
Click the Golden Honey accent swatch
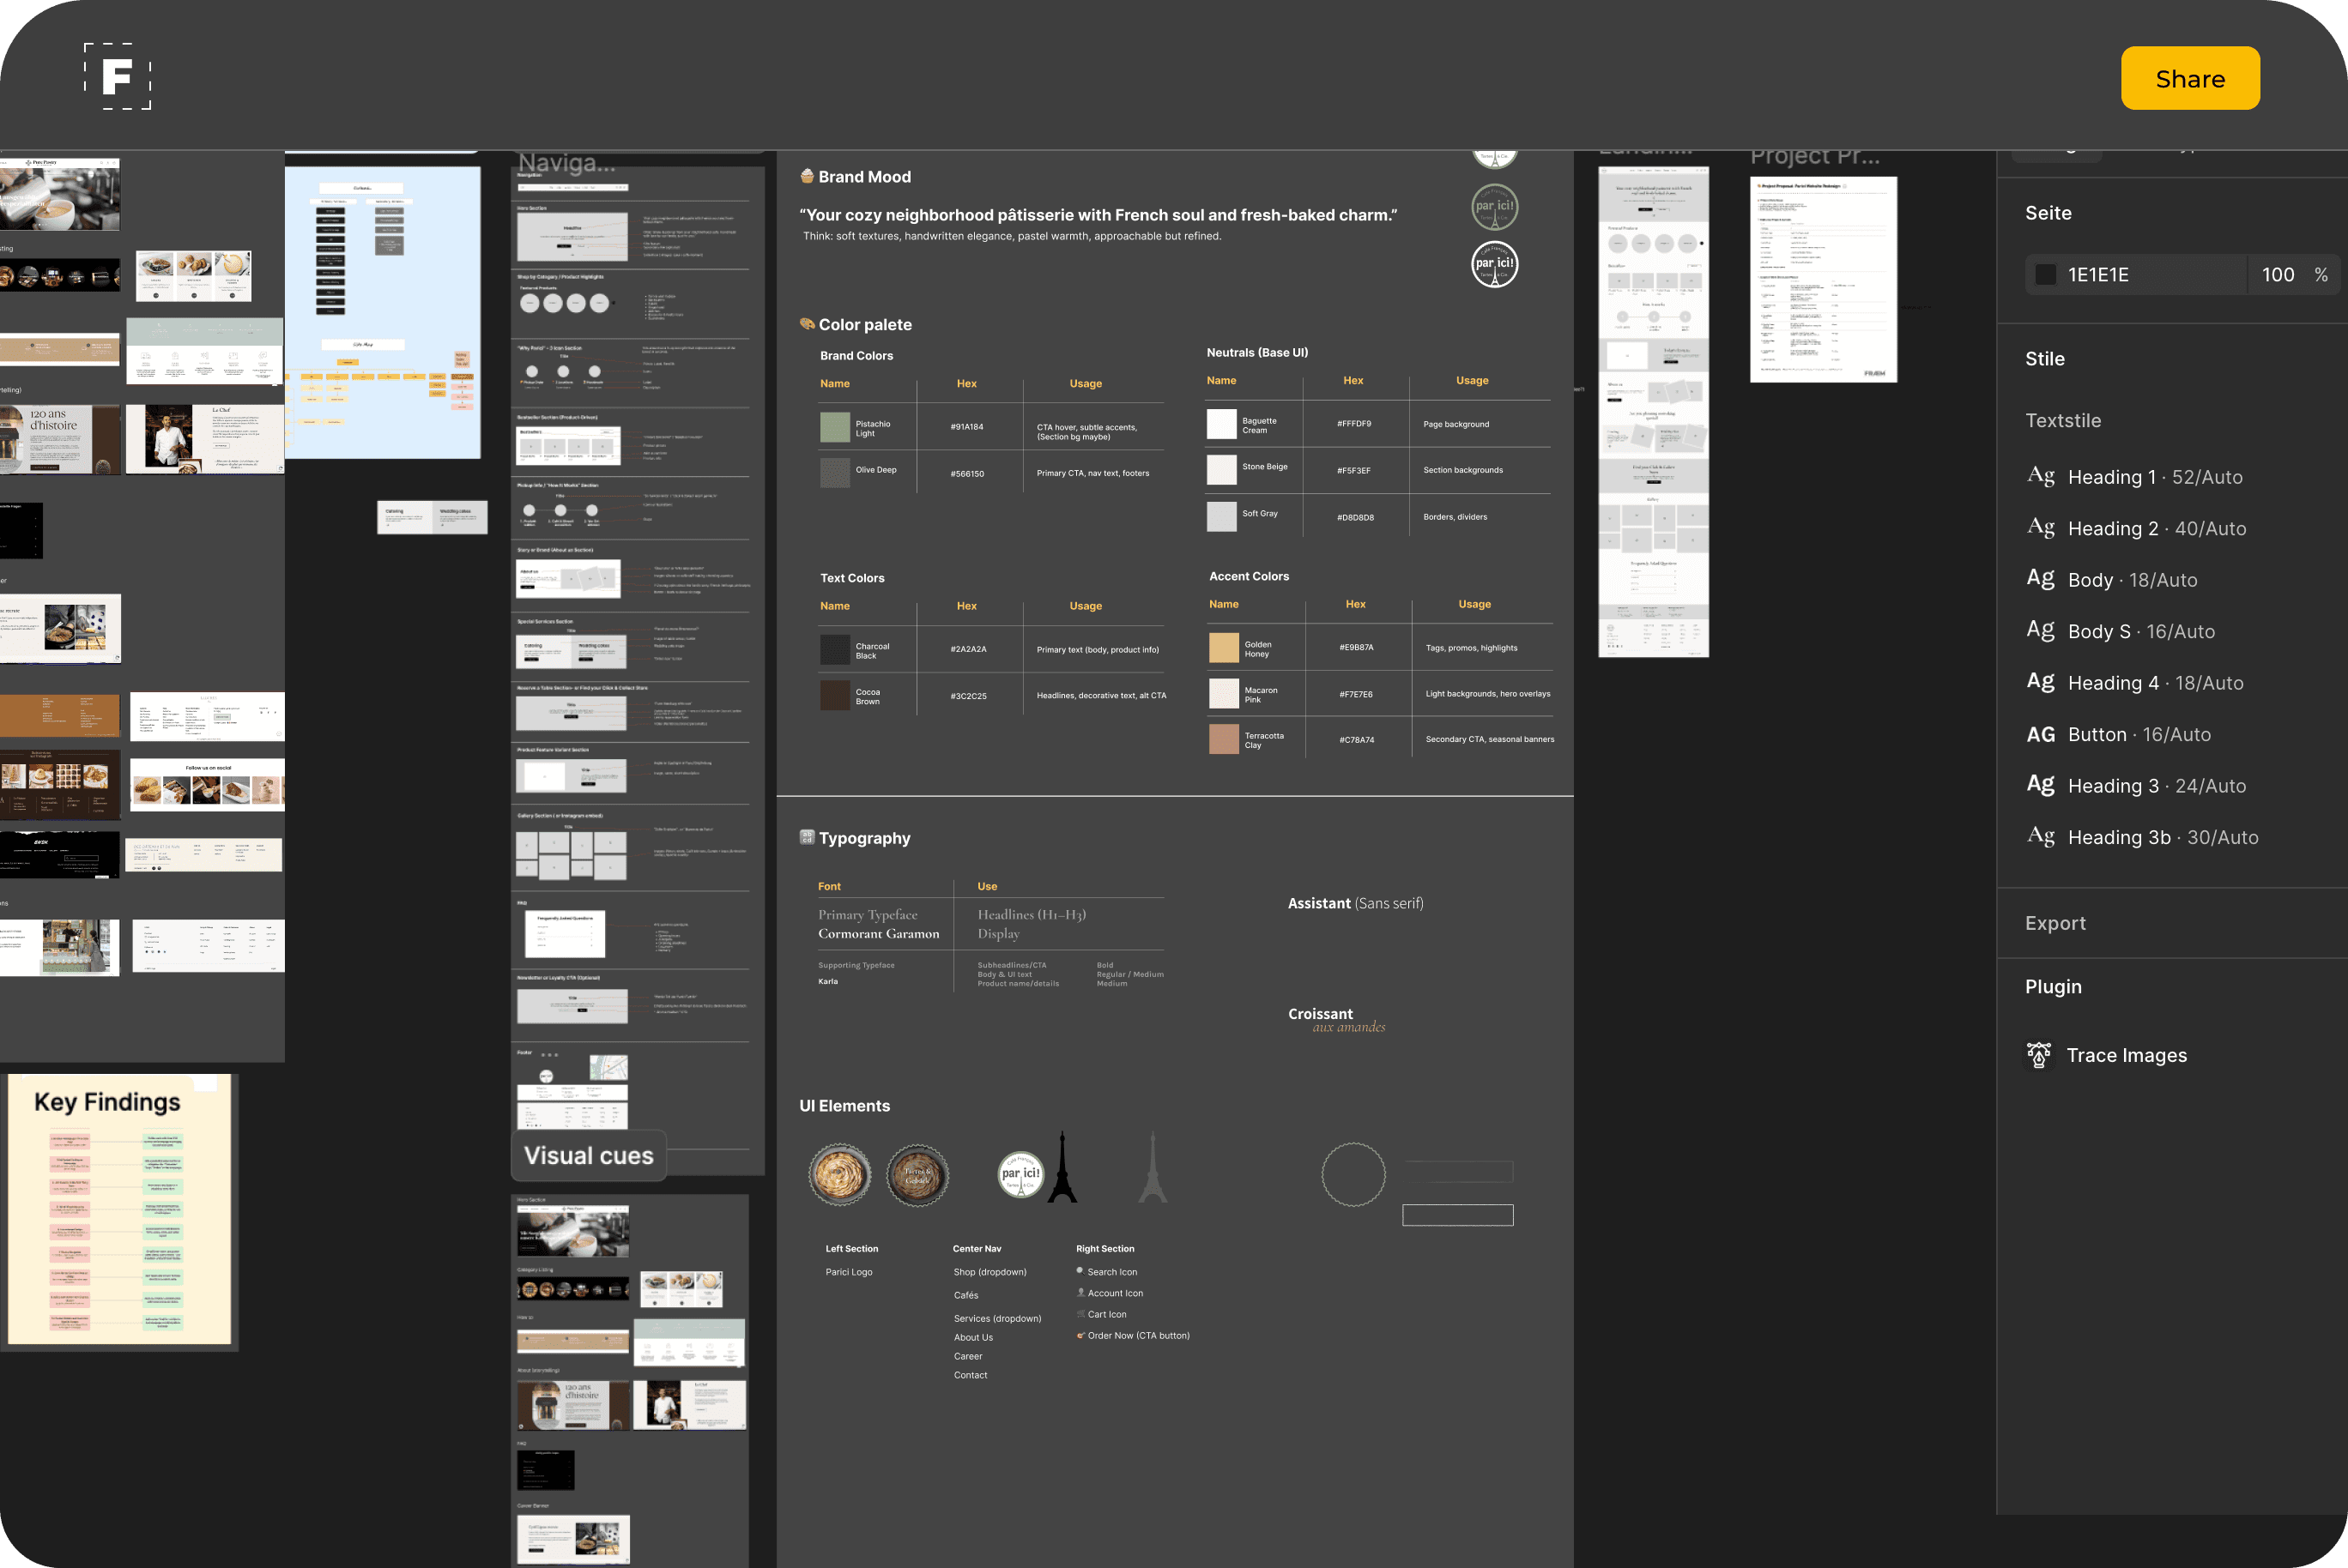[1223, 648]
